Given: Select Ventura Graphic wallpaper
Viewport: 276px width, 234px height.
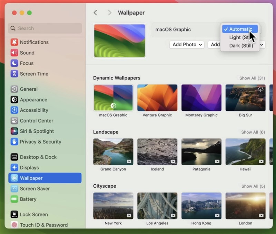Looking at the screenshot, I should pos(157,98).
